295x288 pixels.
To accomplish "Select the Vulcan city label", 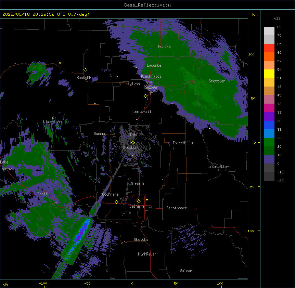I will pyautogui.click(x=186, y=271).
